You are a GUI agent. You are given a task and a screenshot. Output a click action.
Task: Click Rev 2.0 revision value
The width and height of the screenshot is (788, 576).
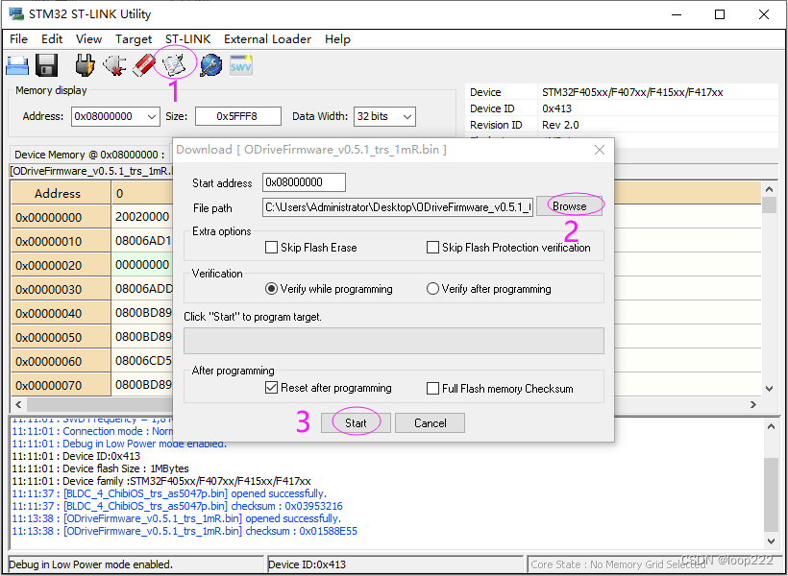click(560, 125)
